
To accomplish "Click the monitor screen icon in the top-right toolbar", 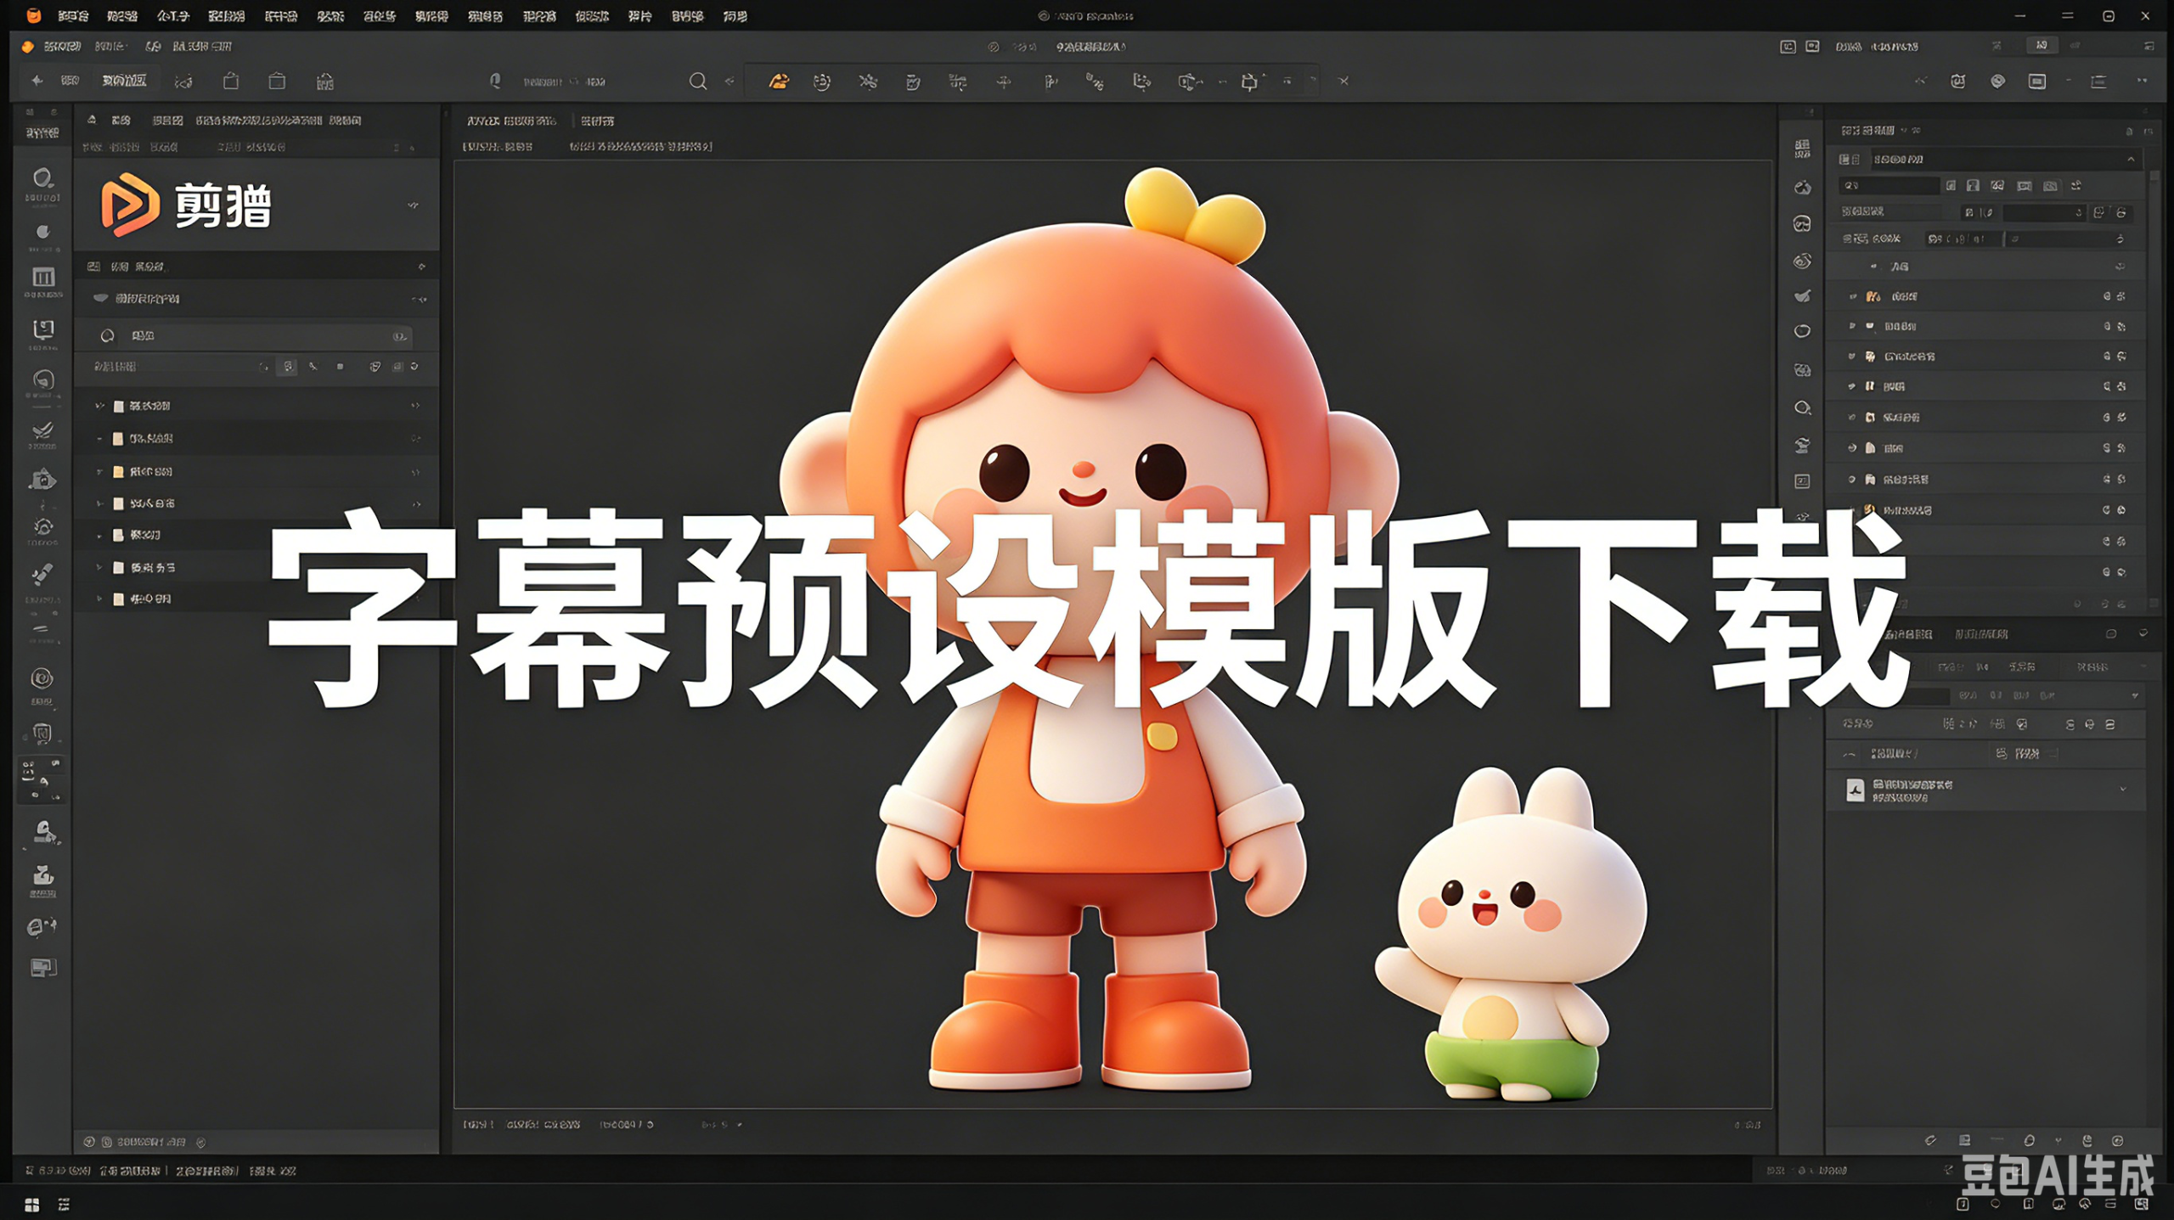I will (2037, 82).
